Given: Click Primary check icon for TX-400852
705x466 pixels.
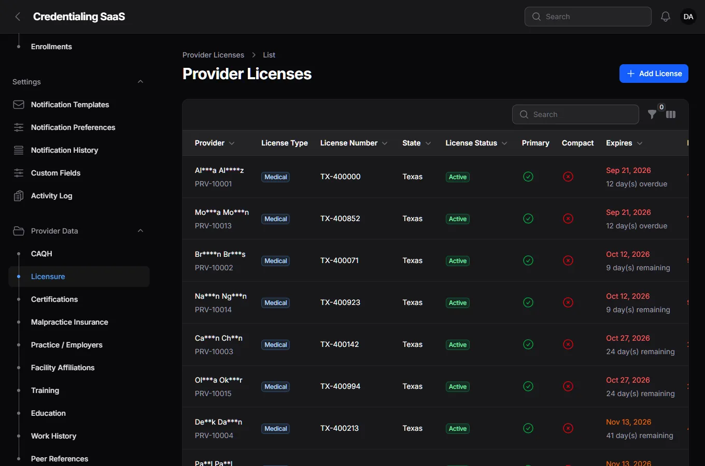Looking at the screenshot, I should click(528, 219).
